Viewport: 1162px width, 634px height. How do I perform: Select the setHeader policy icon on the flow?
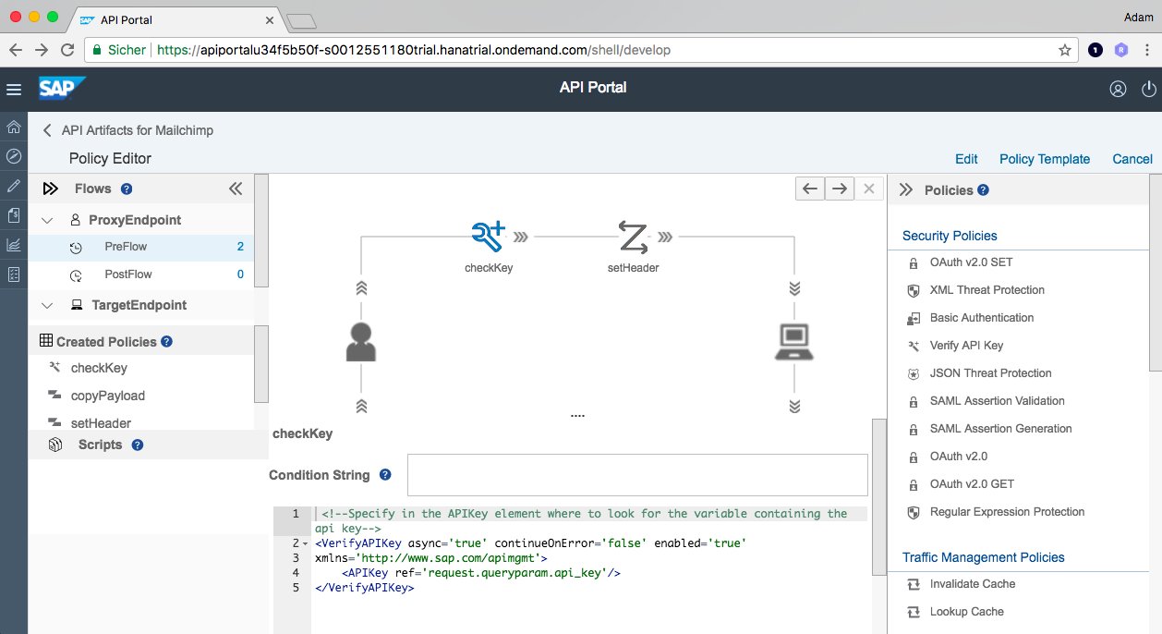point(634,237)
